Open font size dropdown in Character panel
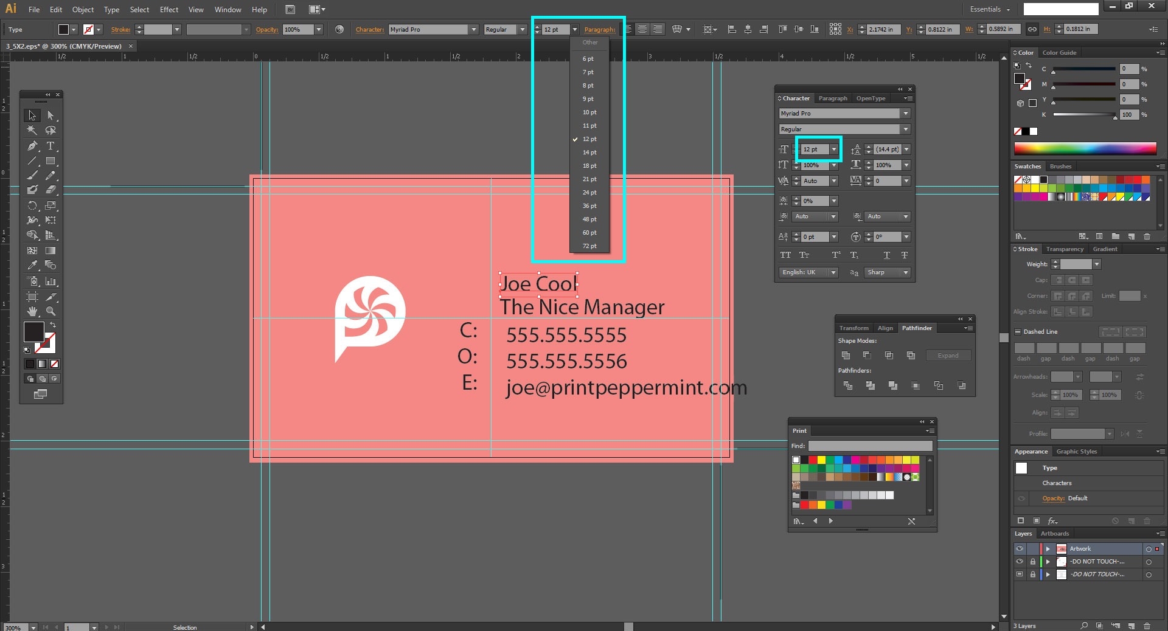The image size is (1168, 631). [835, 150]
